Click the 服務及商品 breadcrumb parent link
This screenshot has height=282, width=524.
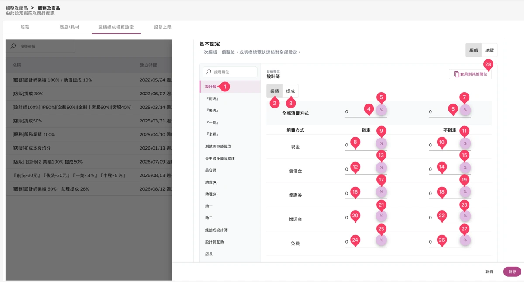[17, 8]
